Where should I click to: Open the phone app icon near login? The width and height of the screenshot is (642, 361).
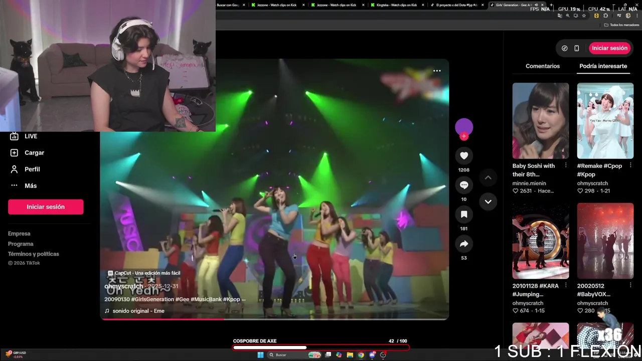tap(577, 48)
